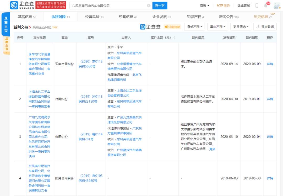283x196 pixels.
Task: Expand 更多 in row 3 judgment result
Action: pyautogui.click(x=212, y=149)
